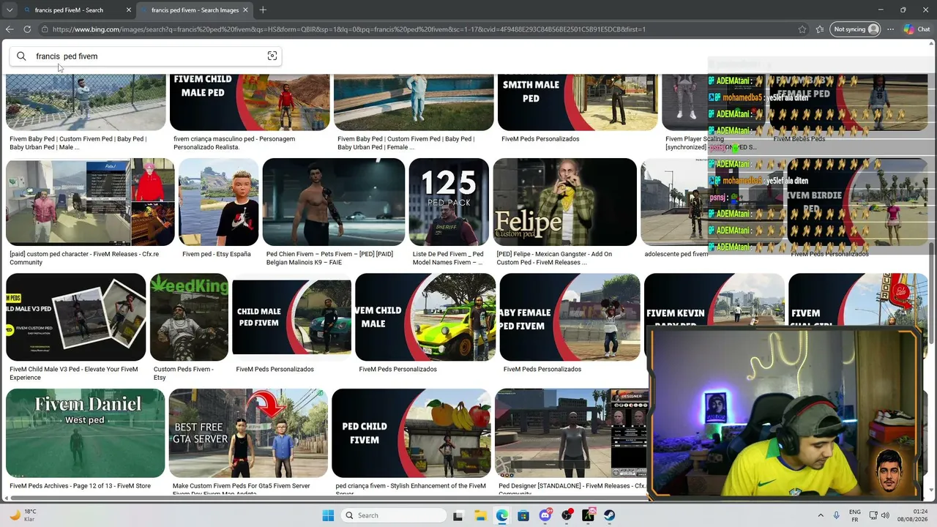Click the Windows taskbar Search box
This screenshot has width=937, height=527.
coord(394,515)
